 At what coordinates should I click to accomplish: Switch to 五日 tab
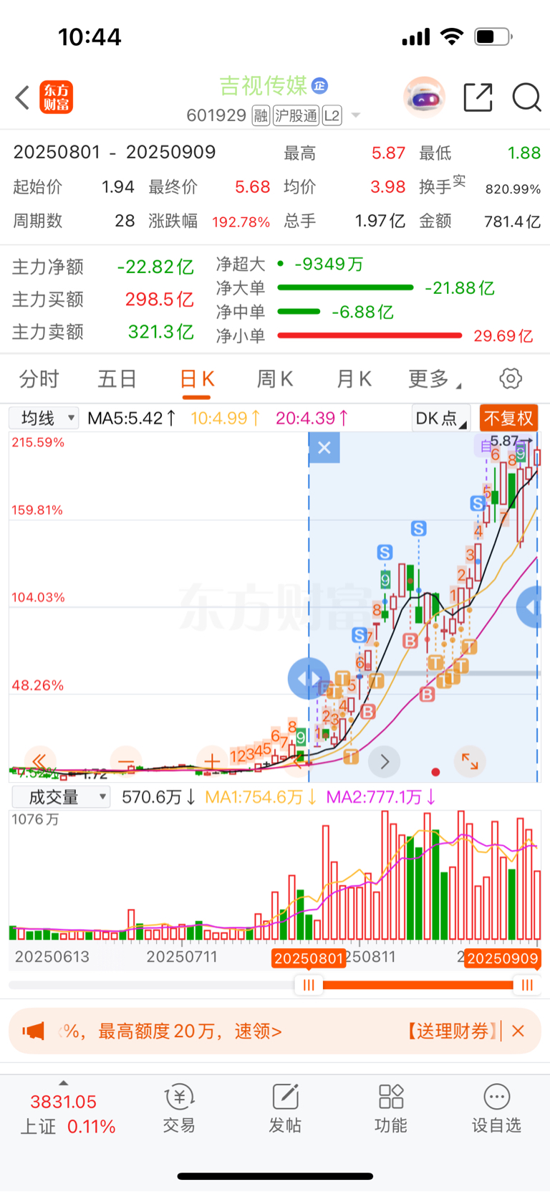[x=117, y=378]
